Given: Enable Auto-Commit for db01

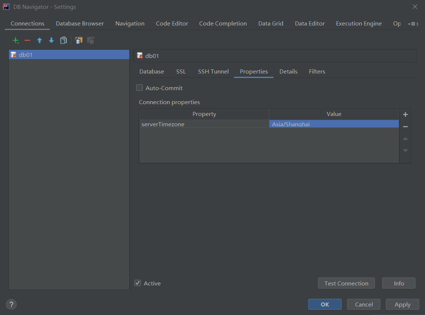Looking at the screenshot, I should click(x=139, y=88).
